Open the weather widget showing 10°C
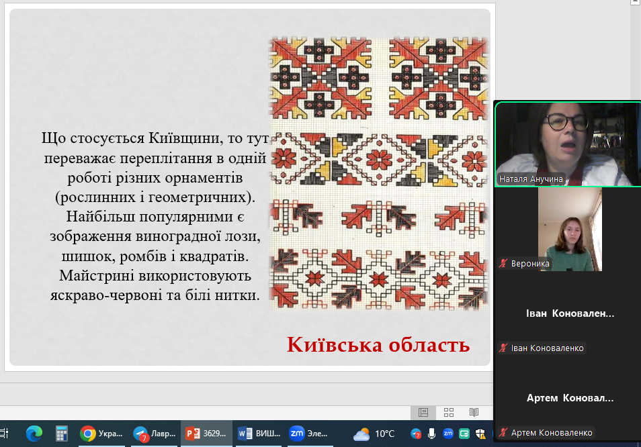 [x=374, y=434]
